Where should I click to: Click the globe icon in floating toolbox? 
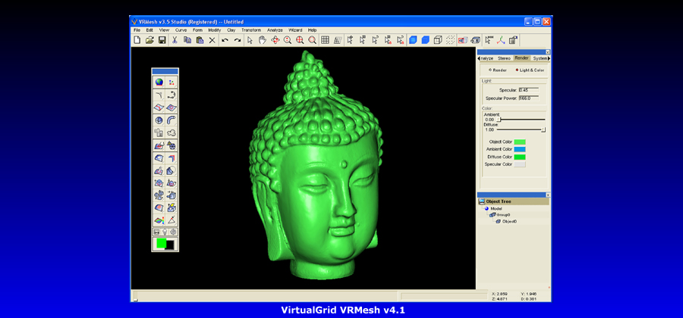[159, 82]
